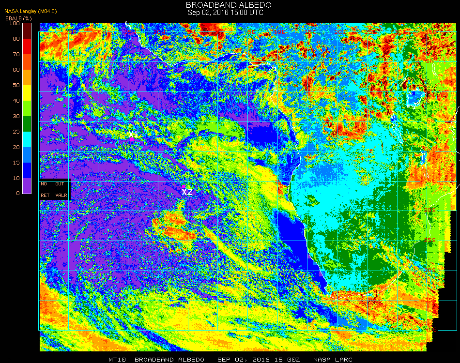Click the 35S latitude label
Image resolution: width=460 pixels, height=363 pixels.
pyautogui.click(x=430, y=300)
